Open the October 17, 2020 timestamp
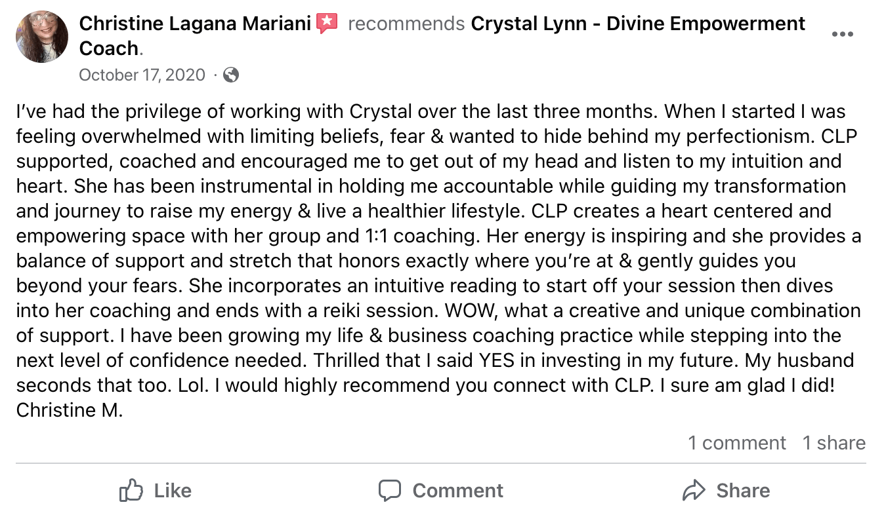 point(142,75)
